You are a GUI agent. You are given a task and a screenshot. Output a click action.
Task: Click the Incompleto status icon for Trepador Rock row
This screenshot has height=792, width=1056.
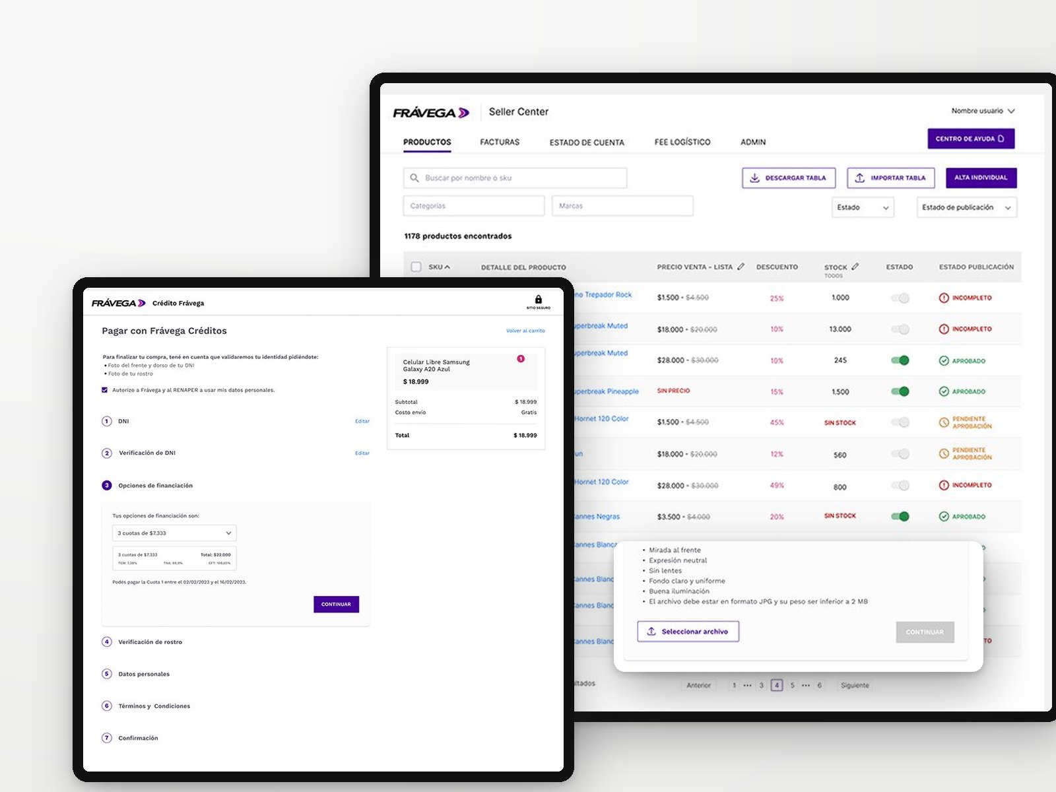coord(944,298)
